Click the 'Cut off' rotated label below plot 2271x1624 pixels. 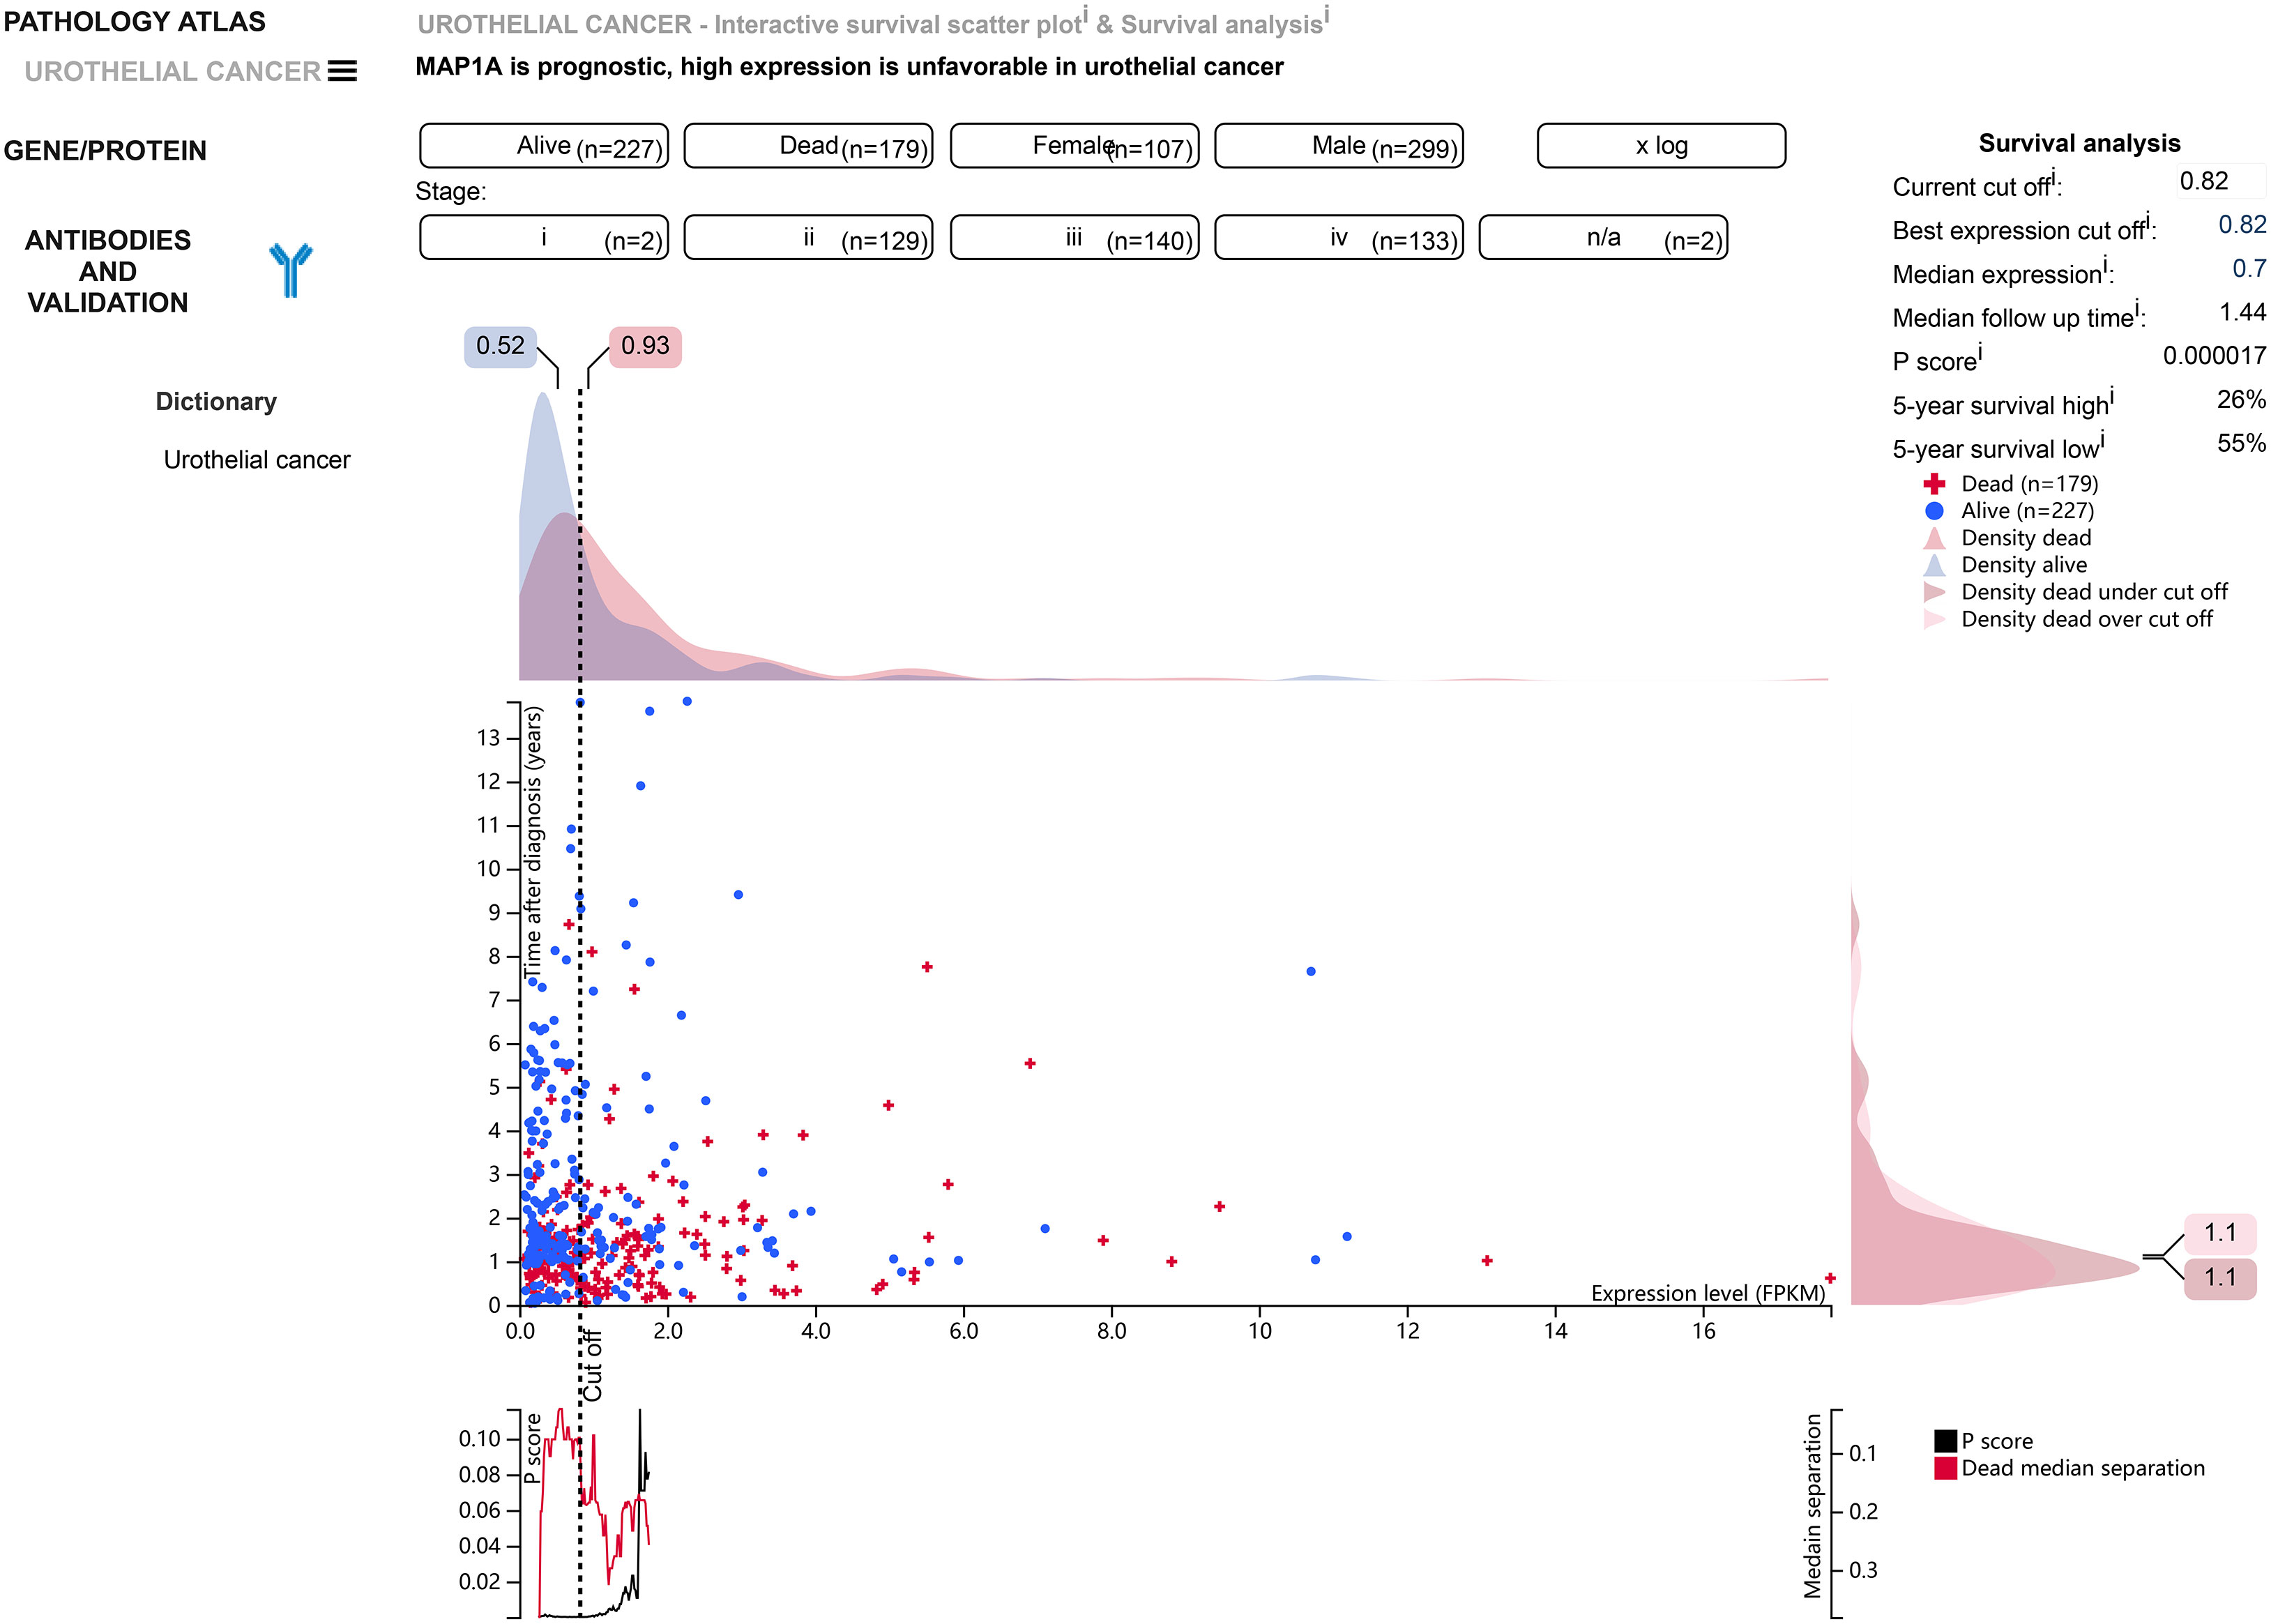pos(593,1365)
